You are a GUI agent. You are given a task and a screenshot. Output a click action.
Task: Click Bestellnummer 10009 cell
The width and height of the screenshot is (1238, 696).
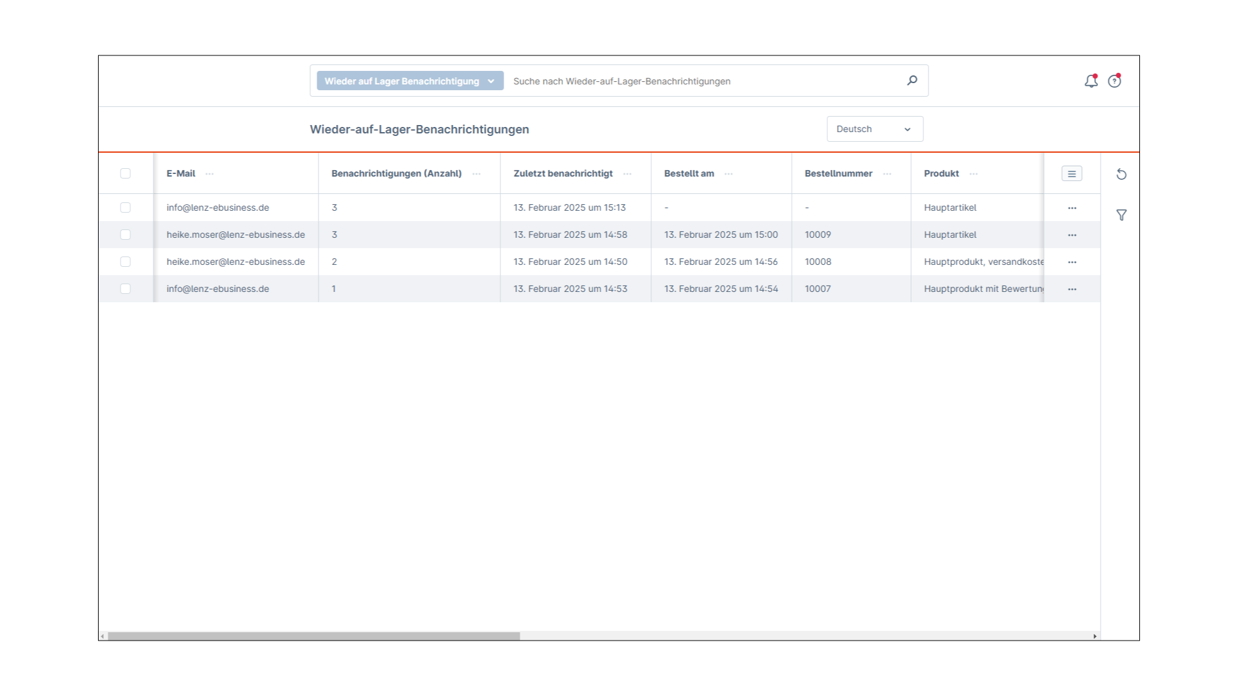[818, 235]
